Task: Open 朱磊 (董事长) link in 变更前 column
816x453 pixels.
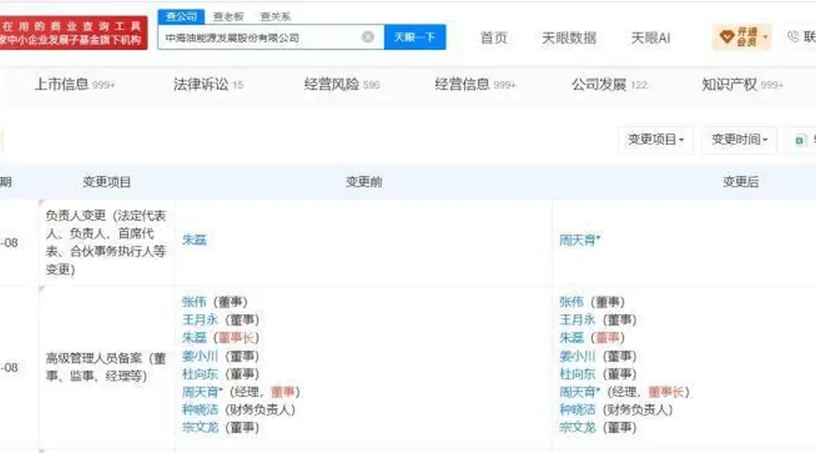Action: pos(194,338)
